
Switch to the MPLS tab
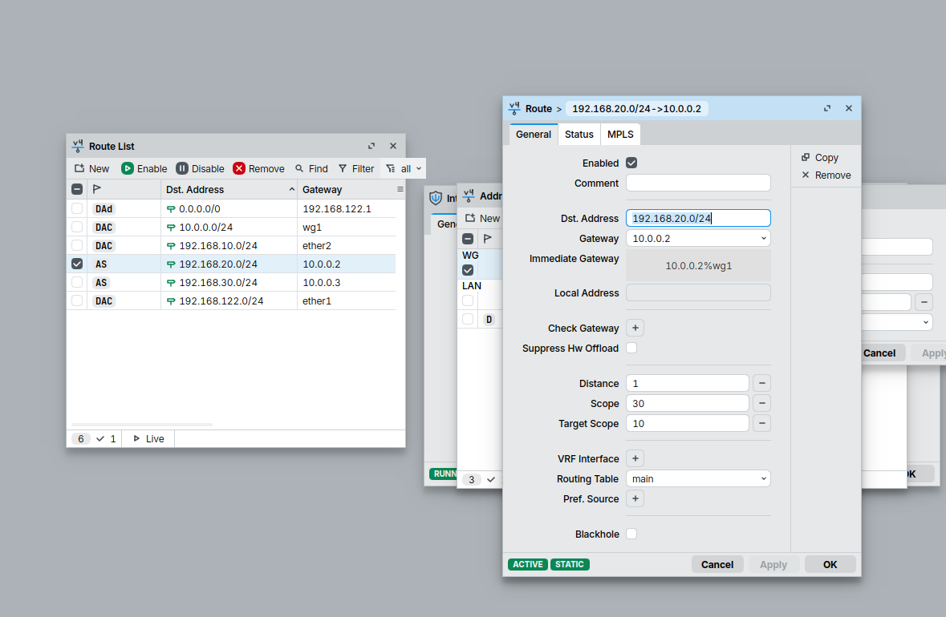620,135
